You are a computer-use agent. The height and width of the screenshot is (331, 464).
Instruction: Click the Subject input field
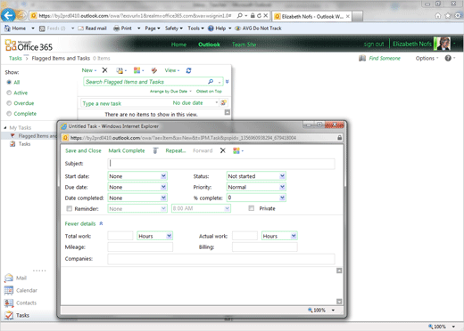click(x=221, y=164)
